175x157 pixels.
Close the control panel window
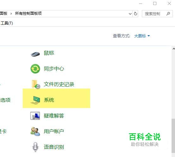click(169, 3)
